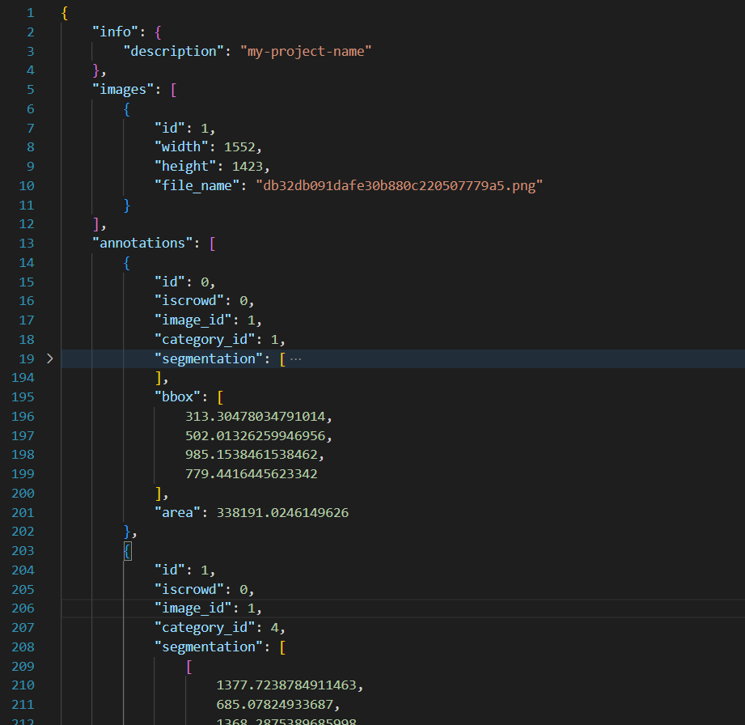This screenshot has width=745, height=725.
Task: Click the "image_id" key on line 206
Action: (x=193, y=608)
